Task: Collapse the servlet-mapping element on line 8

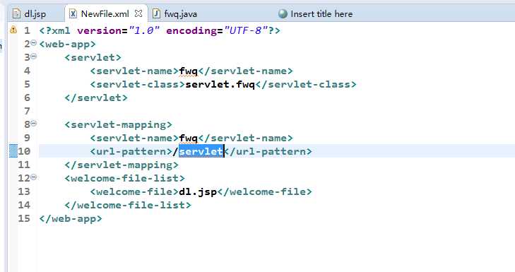Action: pyautogui.click(x=33, y=124)
